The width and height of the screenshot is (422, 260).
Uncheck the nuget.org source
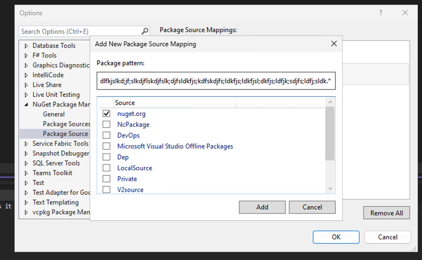pyautogui.click(x=106, y=113)
